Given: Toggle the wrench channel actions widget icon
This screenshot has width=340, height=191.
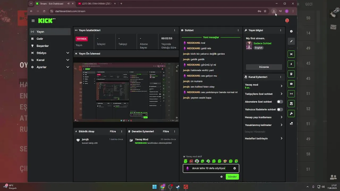Looking at the screenshot, I should tap(291, 114).
